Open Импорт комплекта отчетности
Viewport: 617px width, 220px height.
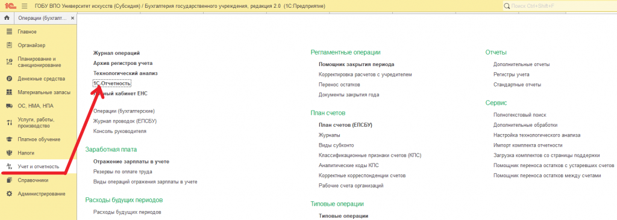click(528, 145)
